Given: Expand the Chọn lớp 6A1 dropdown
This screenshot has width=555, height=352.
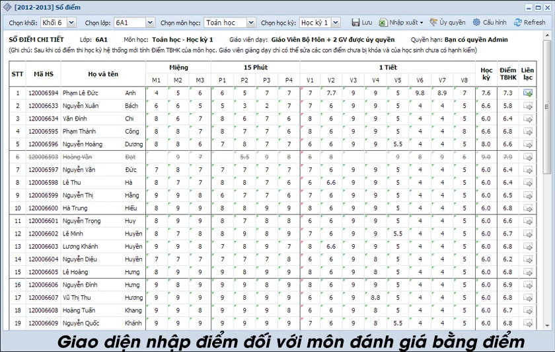Looking at the screenshot, I should click(x=150, y=22).
